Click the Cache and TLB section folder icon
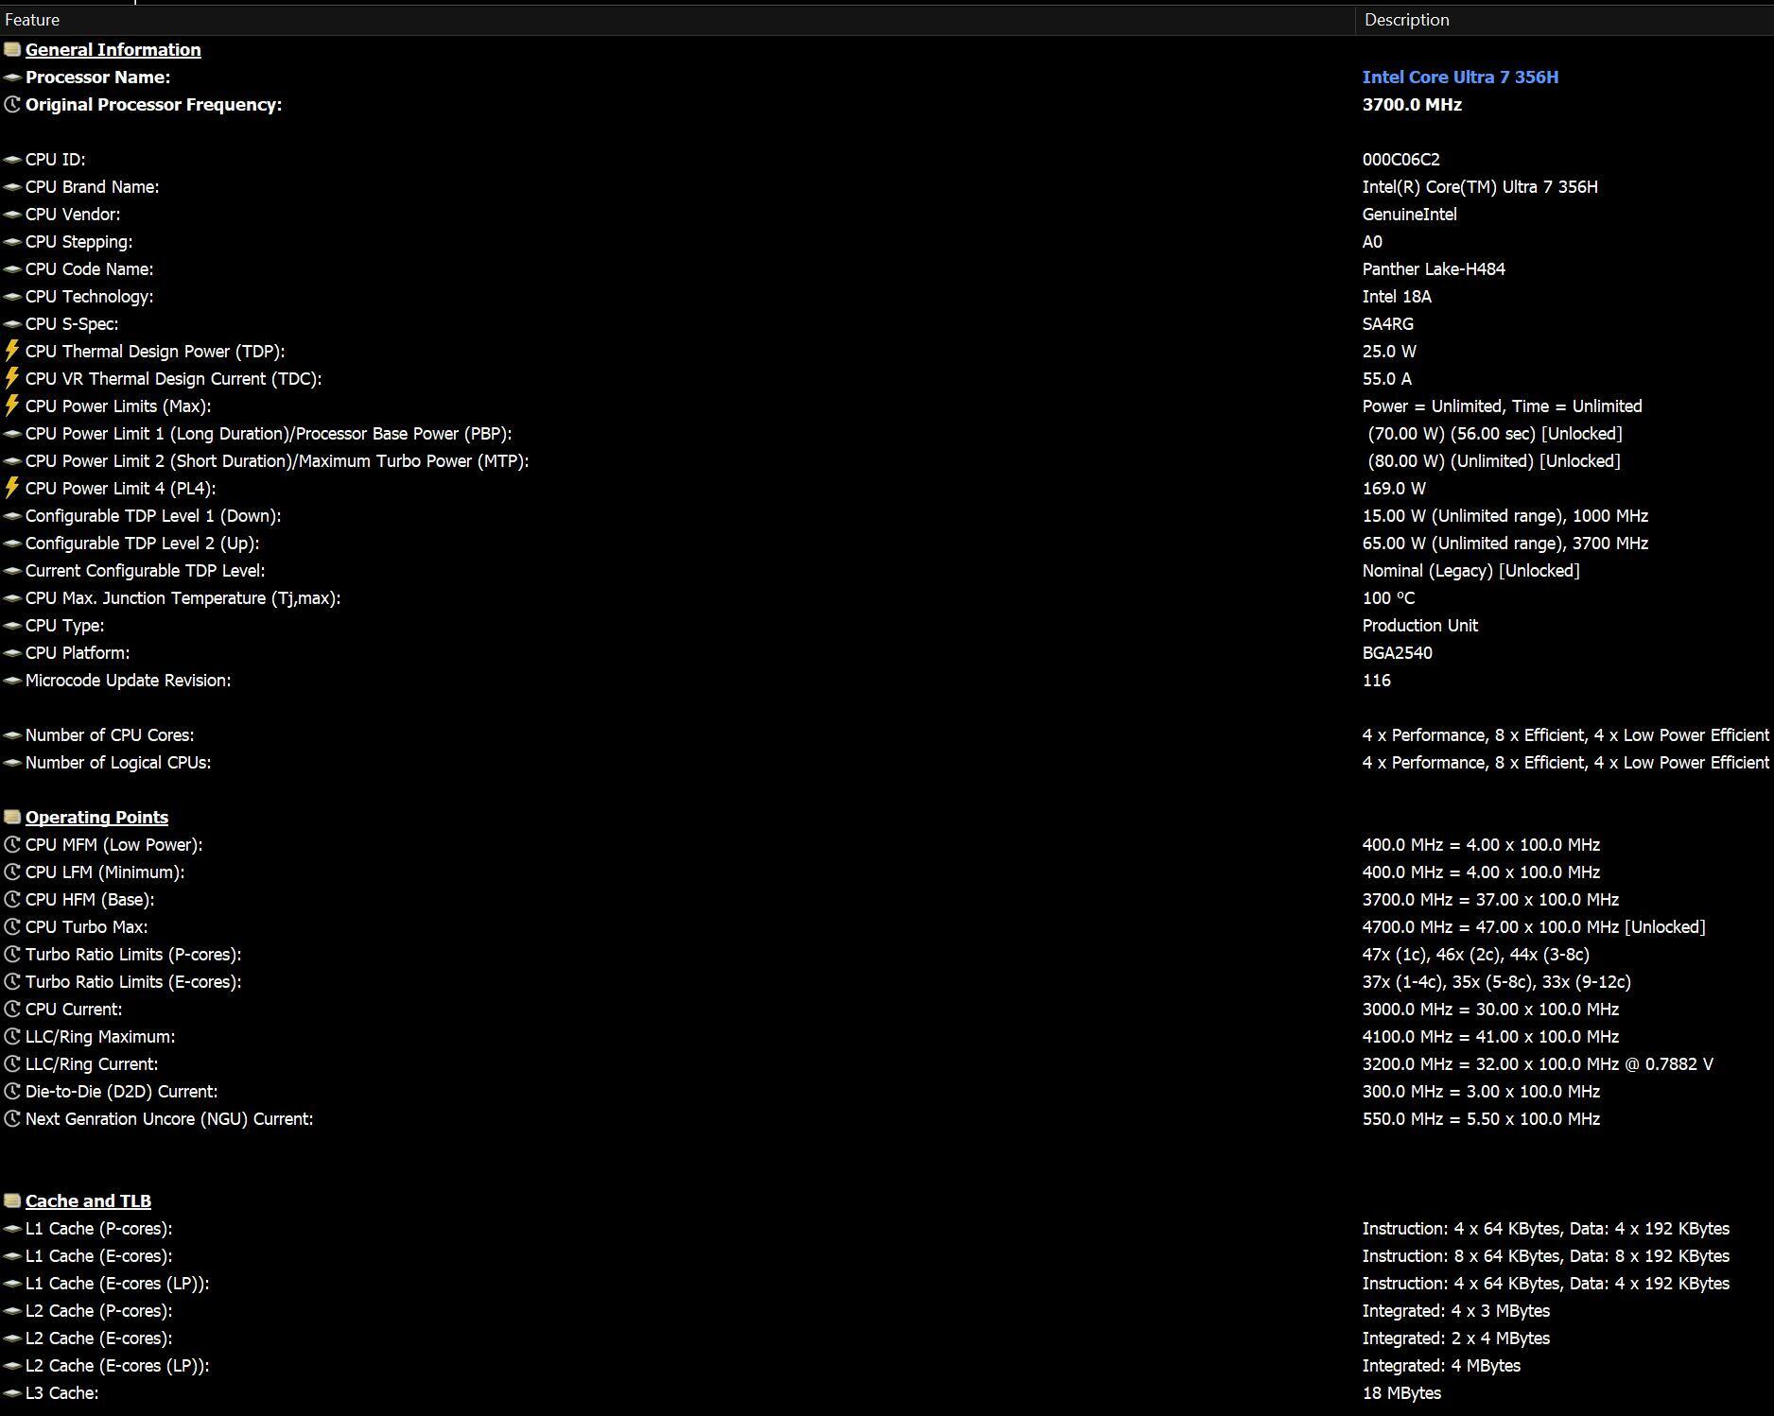Screen dimensions: 1774x1416 [12, 1200]
